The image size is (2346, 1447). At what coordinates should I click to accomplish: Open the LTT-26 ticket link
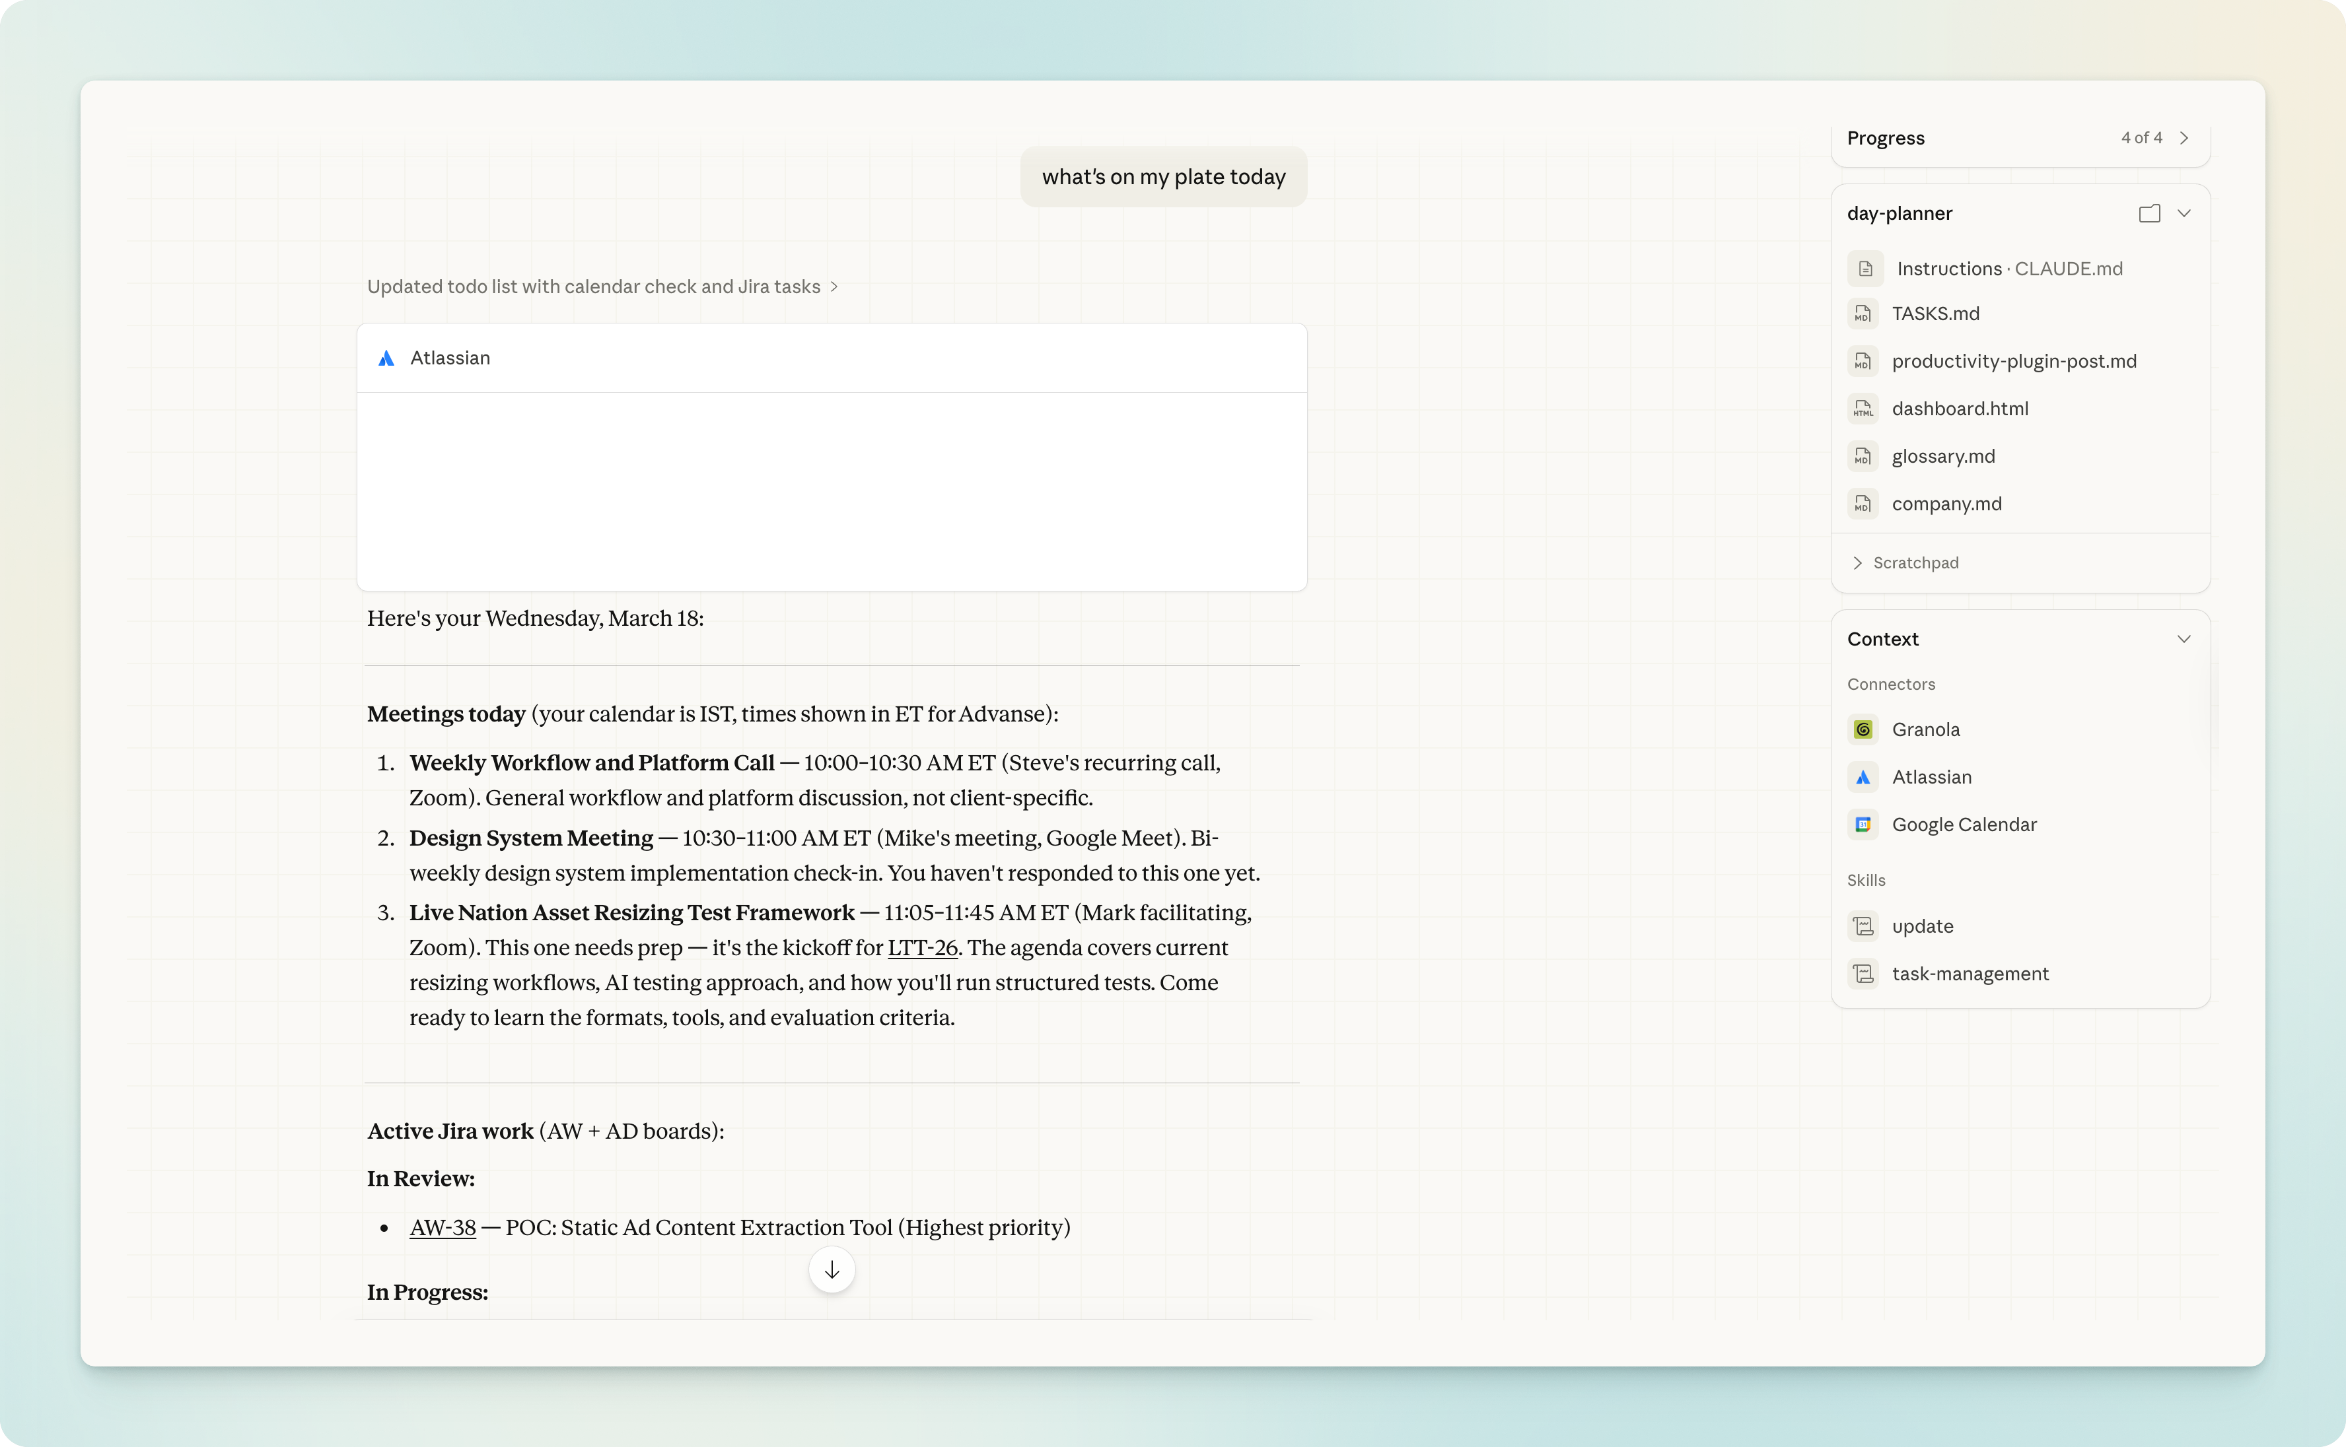(923, 947)
